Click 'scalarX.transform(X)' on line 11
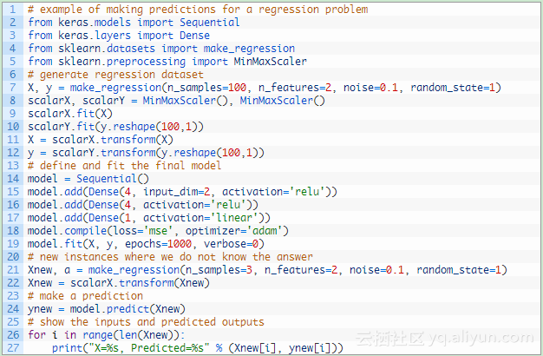The width and height of the screenshot is (543, 356). coord(113,140)
